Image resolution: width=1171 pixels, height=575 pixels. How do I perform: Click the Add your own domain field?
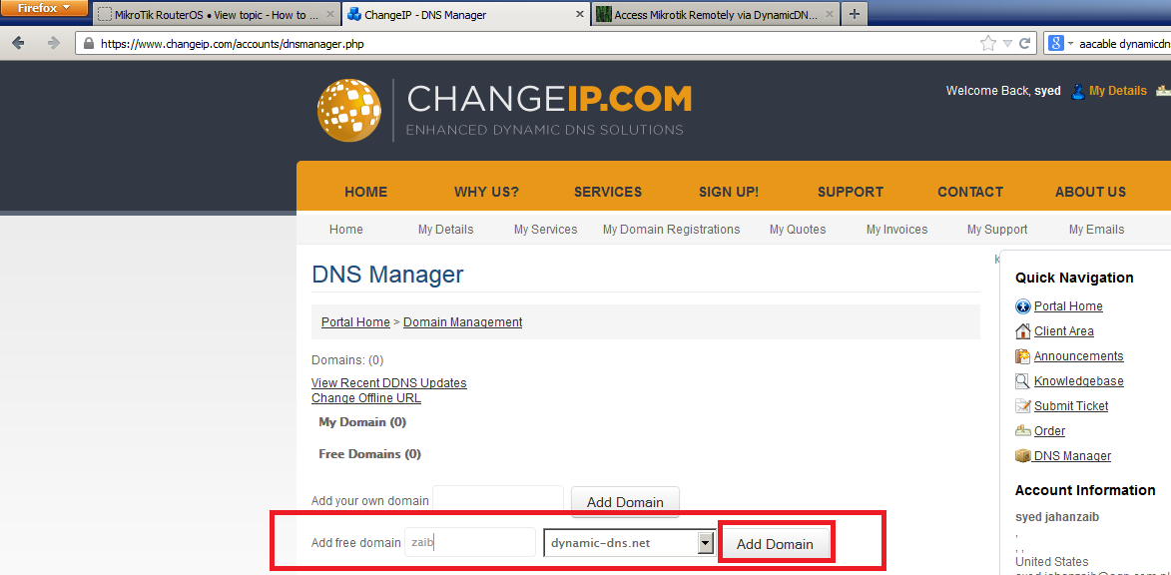497,501
